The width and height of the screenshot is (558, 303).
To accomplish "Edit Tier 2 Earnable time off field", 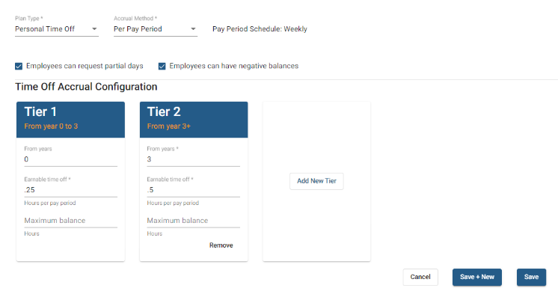I will click(193, 190).
